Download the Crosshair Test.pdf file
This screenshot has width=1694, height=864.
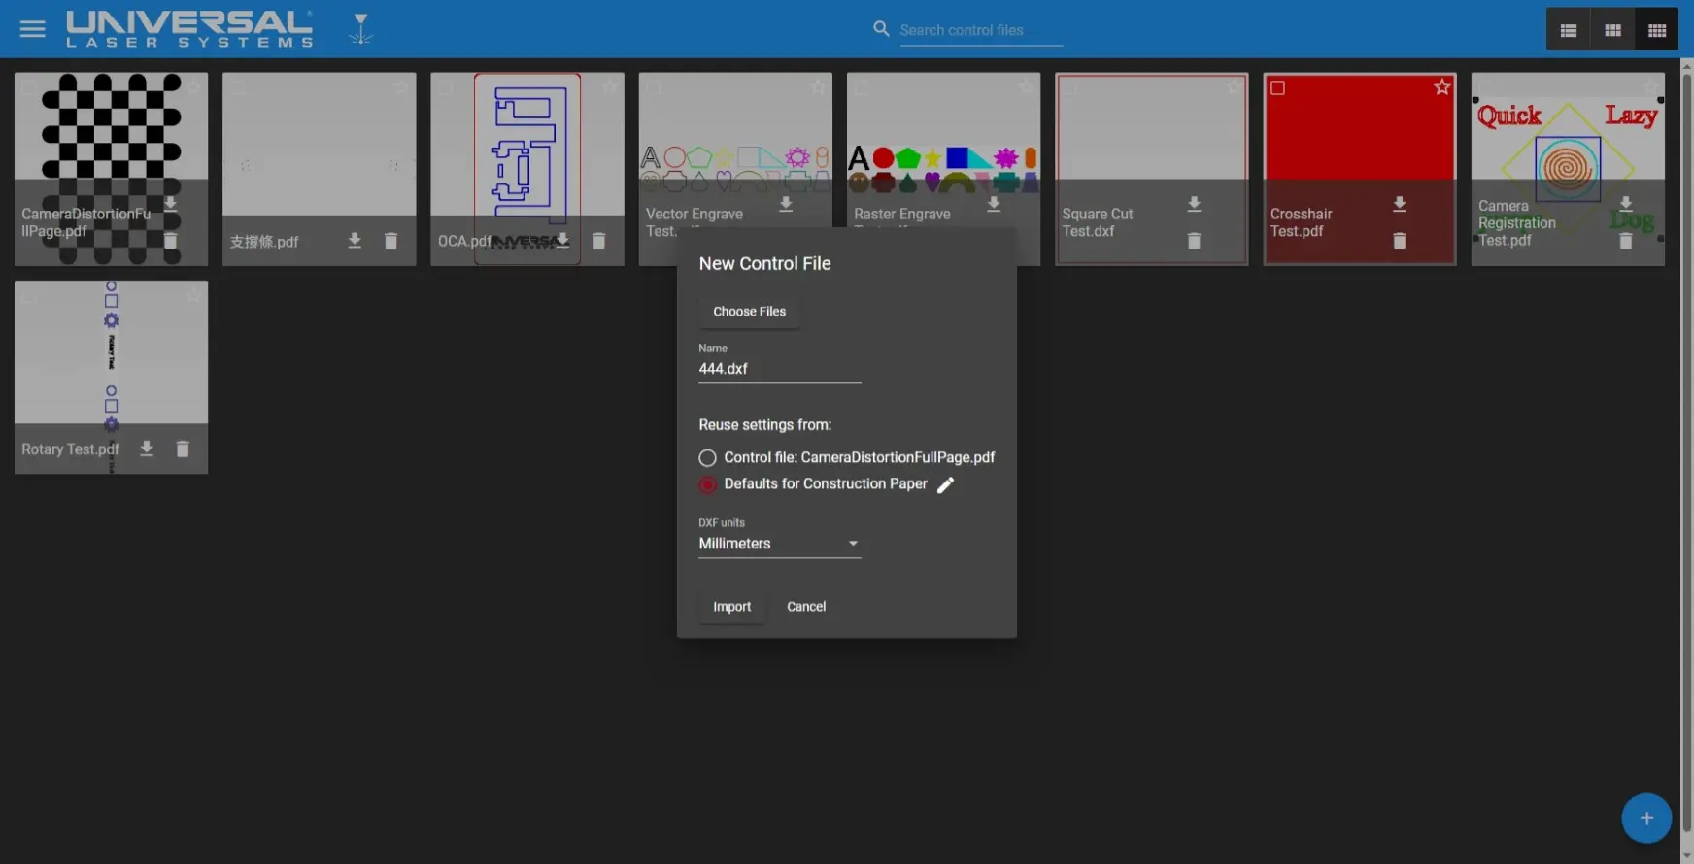coord(1399,204)
